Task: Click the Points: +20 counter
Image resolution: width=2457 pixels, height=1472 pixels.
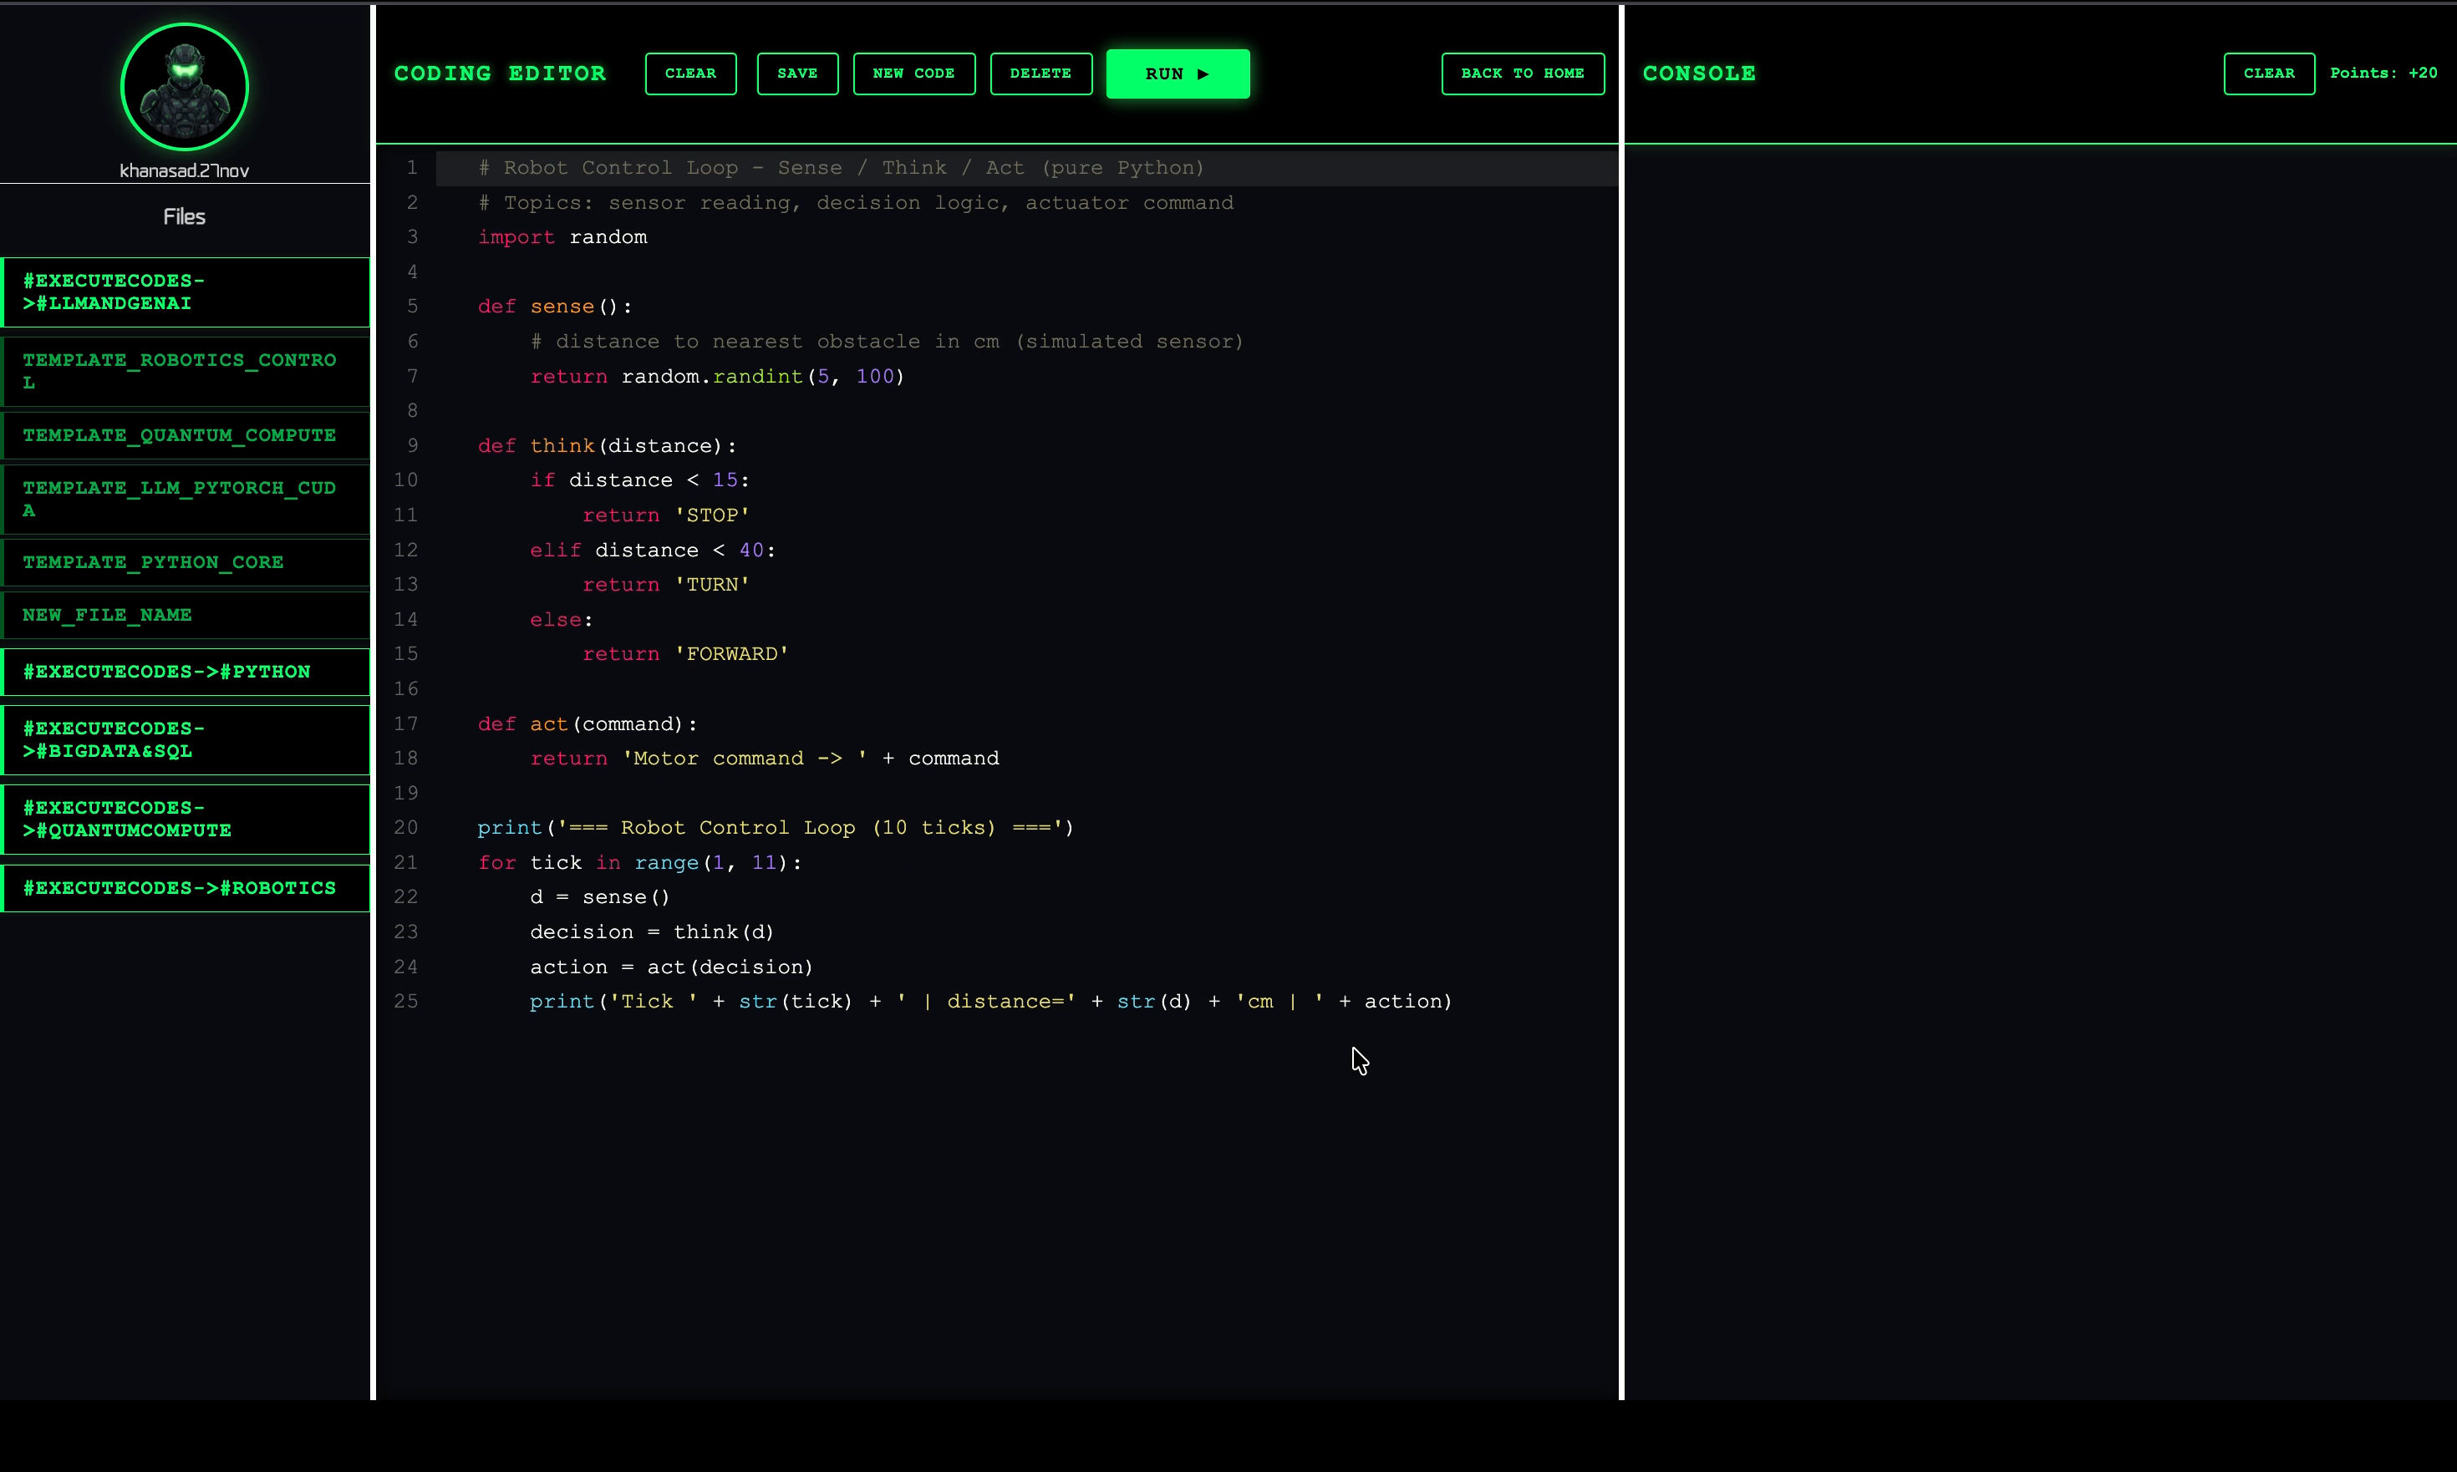Action: tap(2383, 74)
